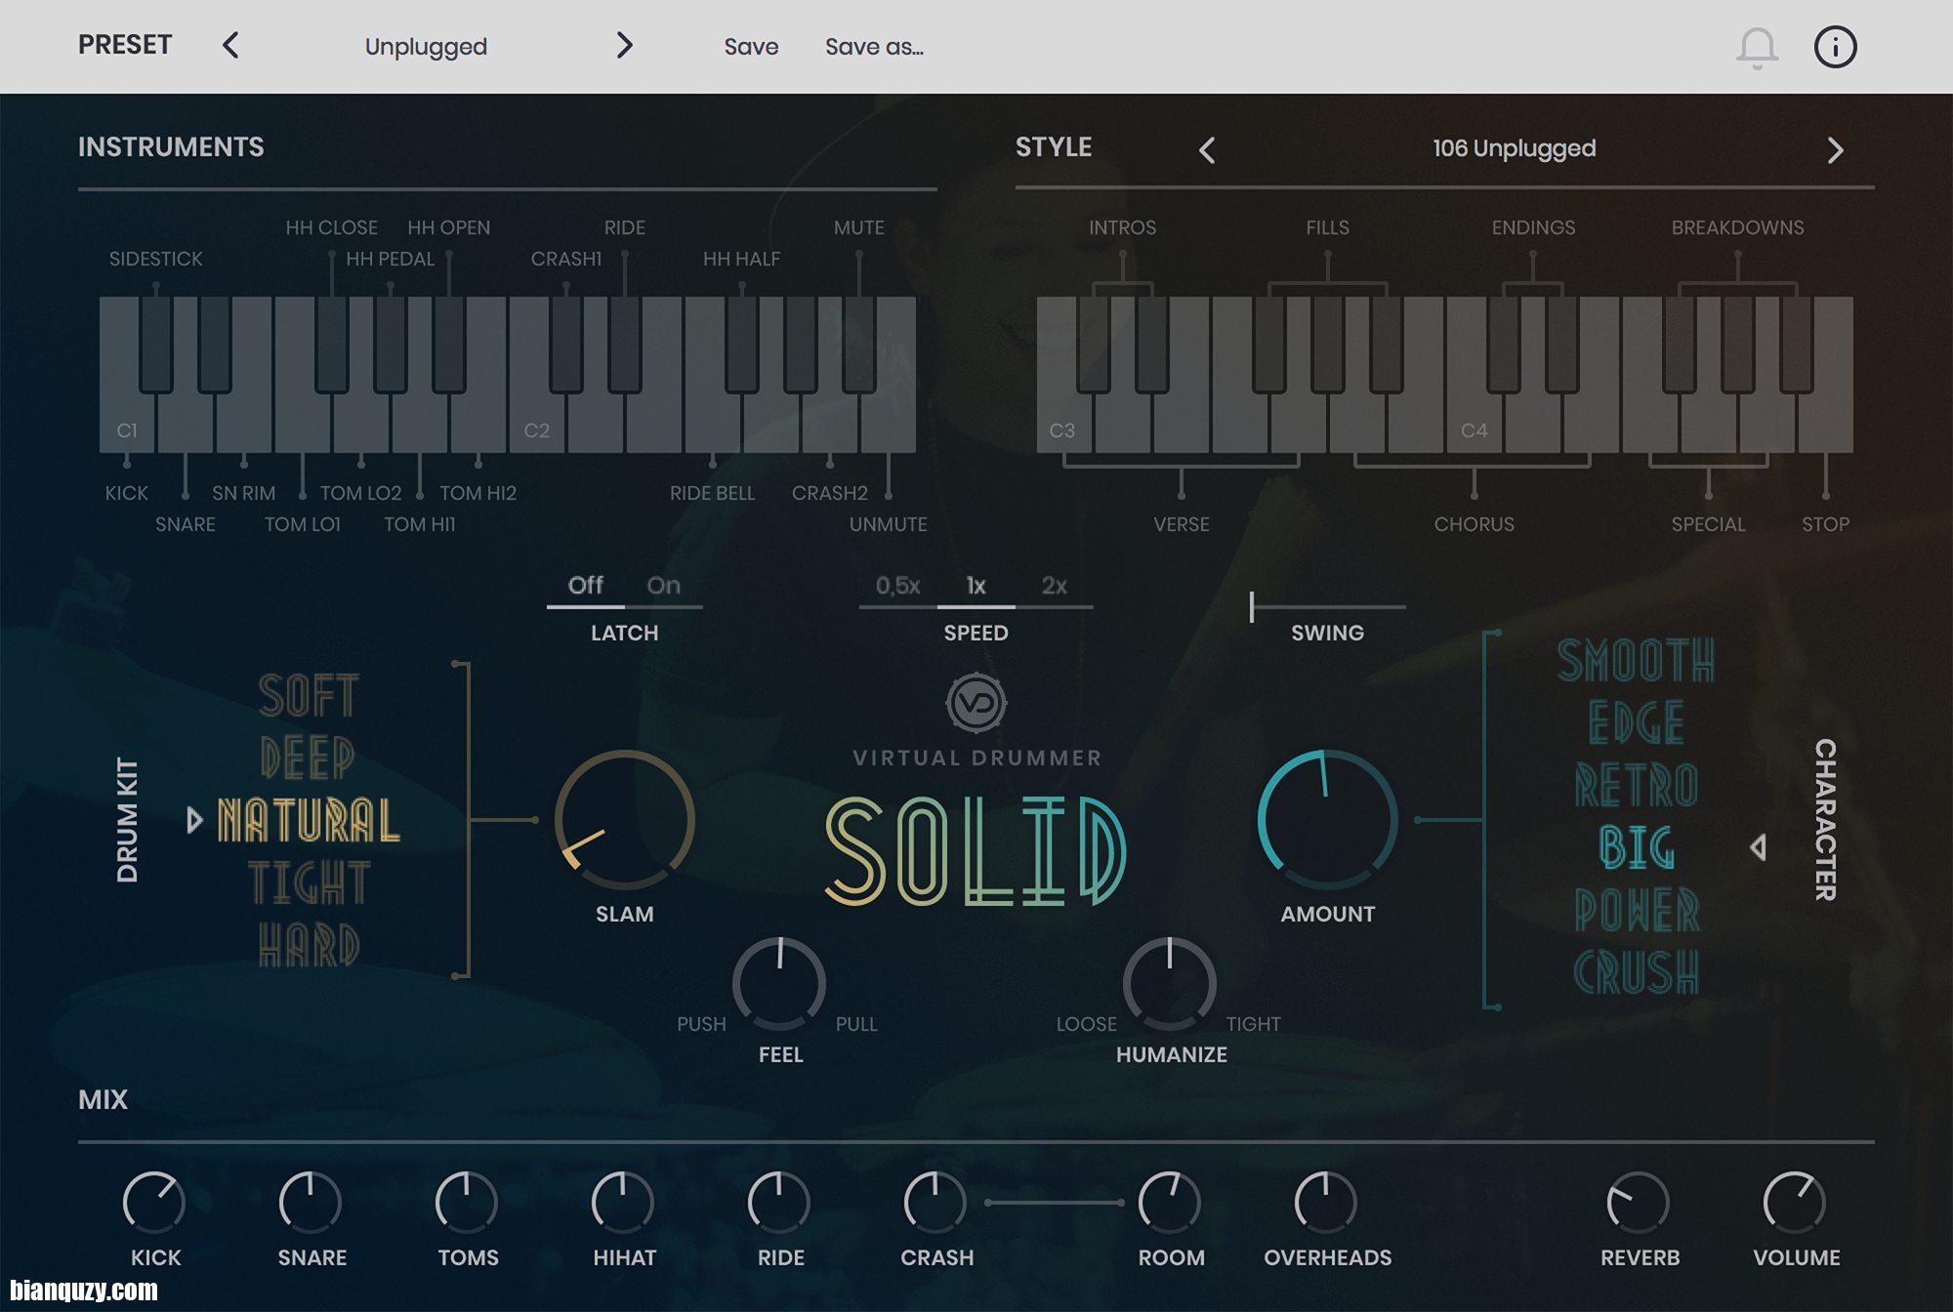
Task: Click the Snare mix knob
Action: point(311,1203)
